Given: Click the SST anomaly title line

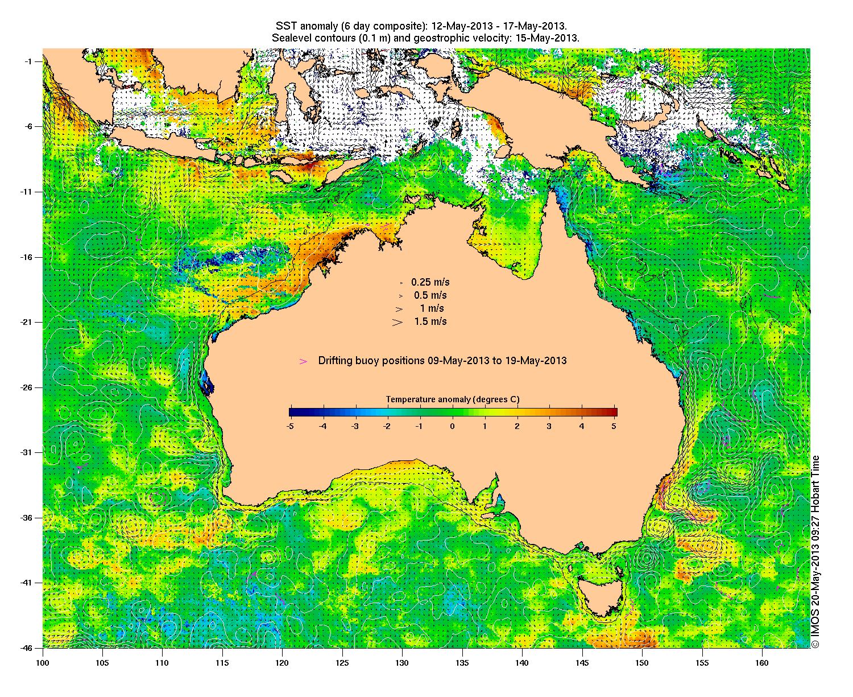Looking at the screenshot, I should pyautogui.click(x=421, y=26).
